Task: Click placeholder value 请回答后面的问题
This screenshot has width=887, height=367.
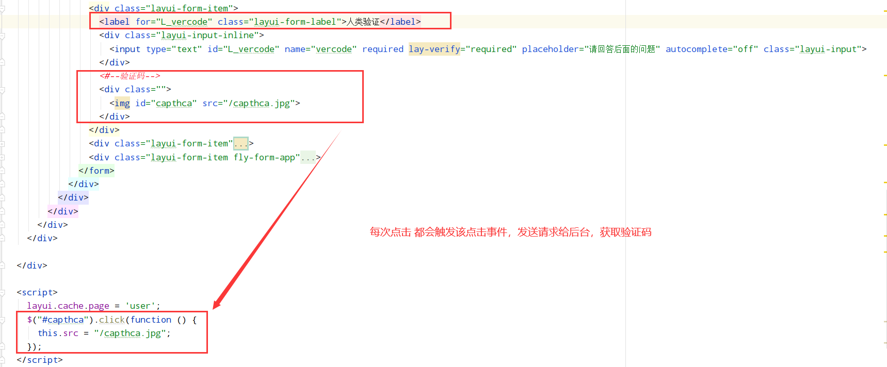Action: 622,49
